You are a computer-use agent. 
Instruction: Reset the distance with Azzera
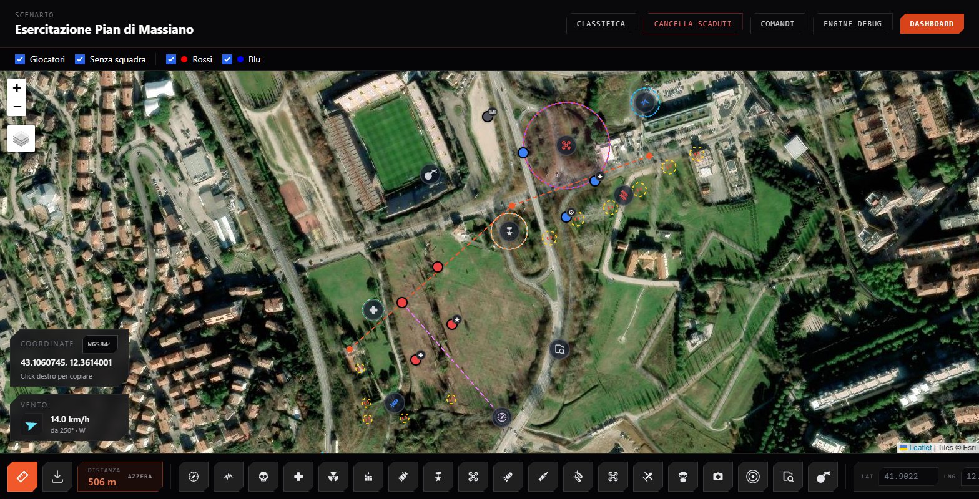tap(139, 476)
